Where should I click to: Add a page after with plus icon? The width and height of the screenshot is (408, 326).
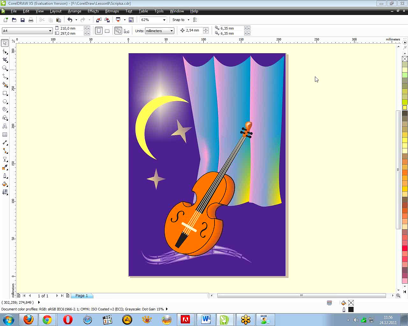point(68,296)
